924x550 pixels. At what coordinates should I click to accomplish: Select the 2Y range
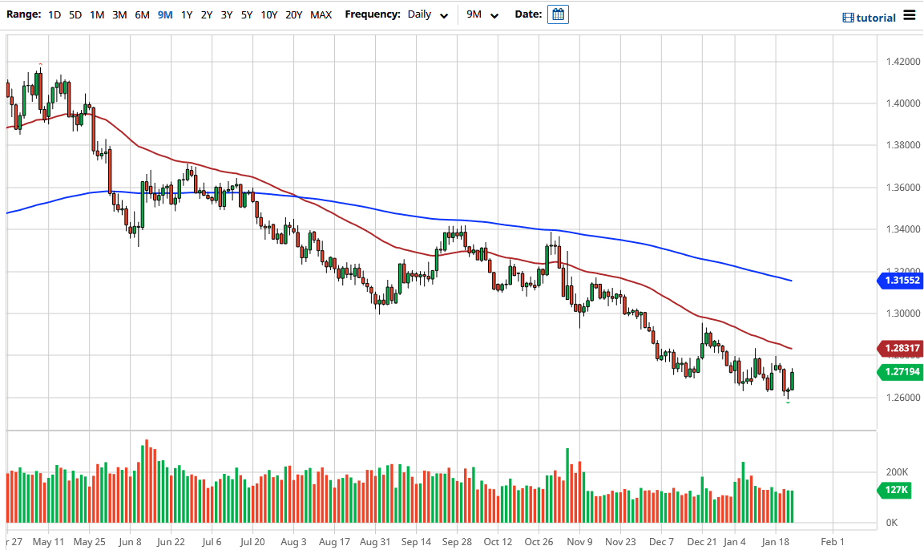(206, 14)
